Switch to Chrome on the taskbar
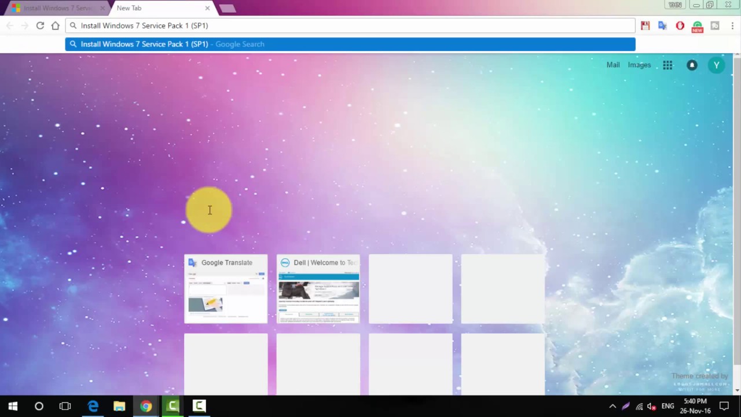Viewport: 741px width, 417px height. click(x=146, y=406)
